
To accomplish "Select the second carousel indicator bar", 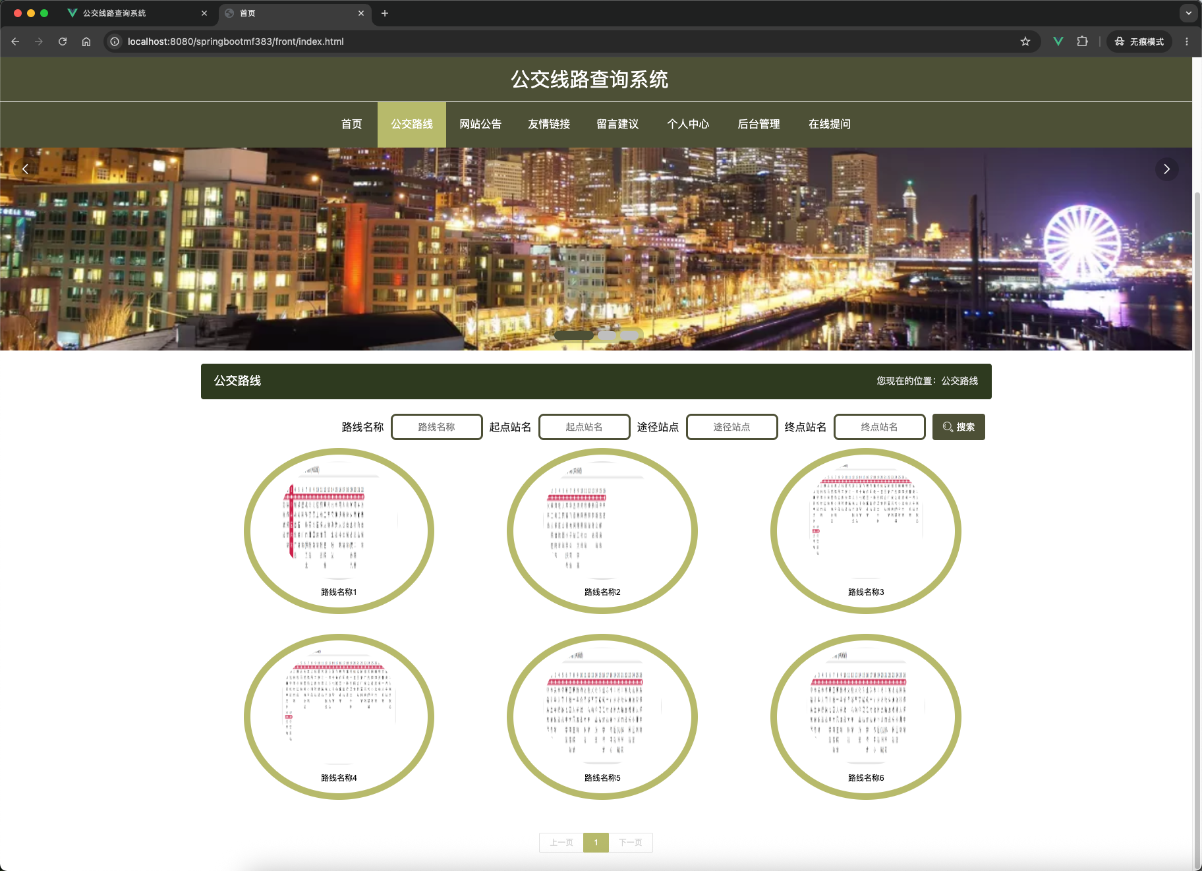I will coord(607,335).
